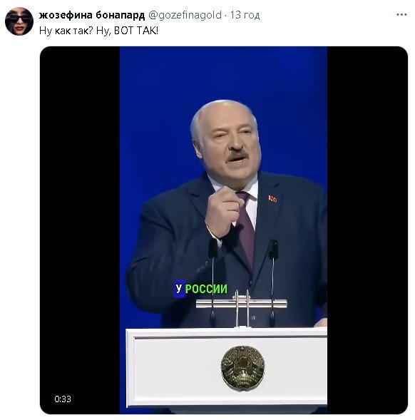
Task: Play the video by clicking the speaker's face
Action: pos(226,140)
